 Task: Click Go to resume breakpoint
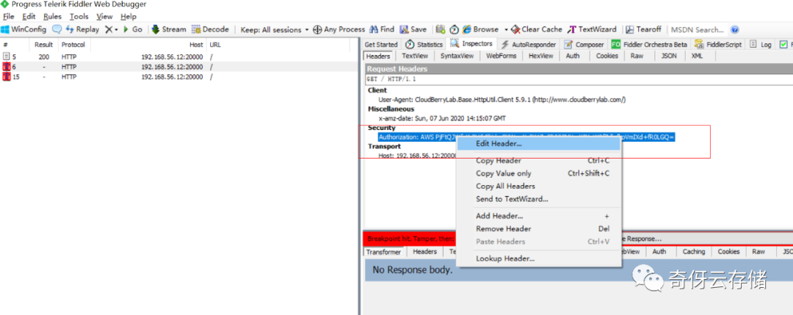pos(133,29)
